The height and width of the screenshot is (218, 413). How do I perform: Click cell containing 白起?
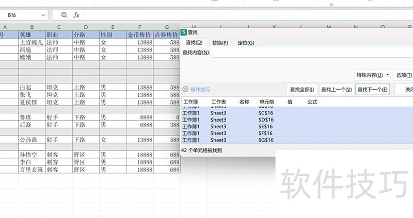[x=32, y=87]
